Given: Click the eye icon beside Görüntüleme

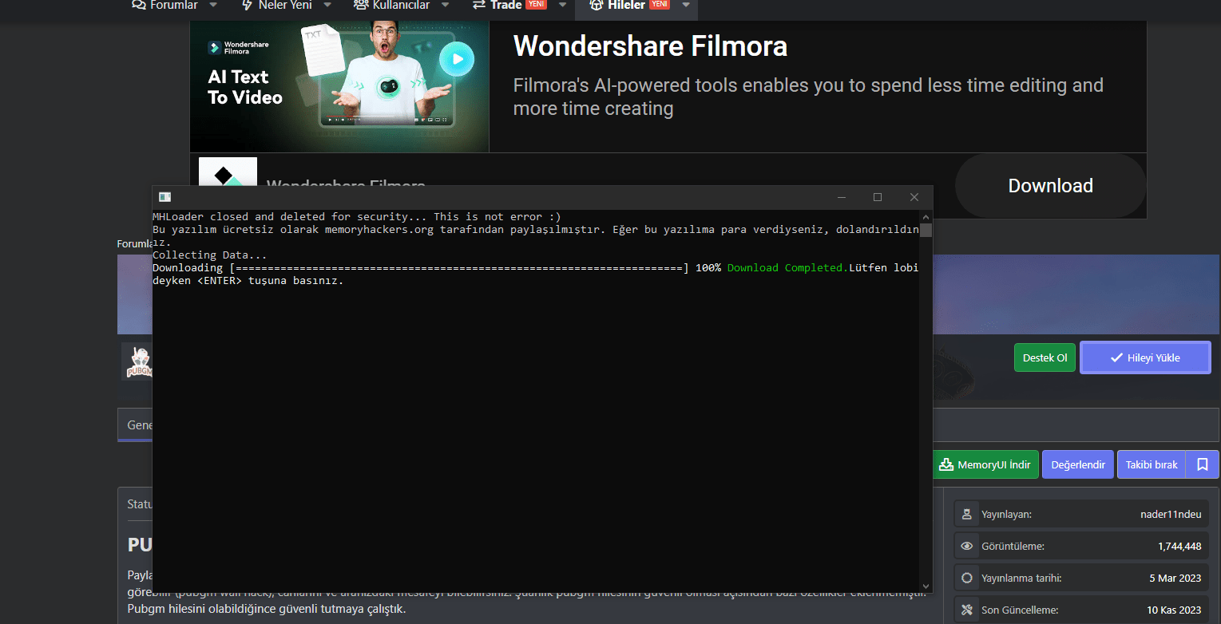Looking at the screenshot, I should (x=967, y=547).
